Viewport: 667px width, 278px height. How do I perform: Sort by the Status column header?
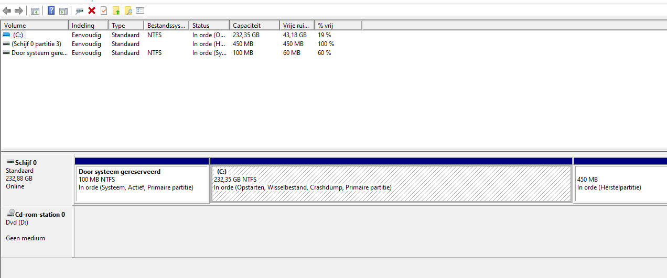pos(209,25)
